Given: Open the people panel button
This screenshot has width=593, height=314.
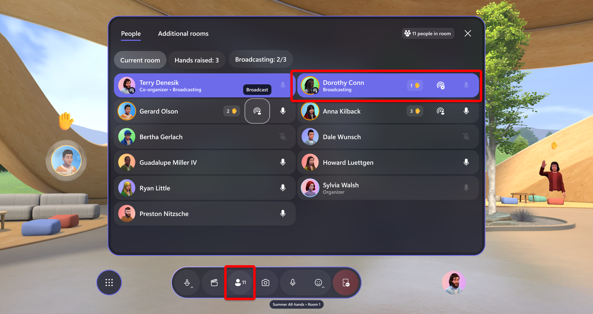Looking at the screenshot, I should pyautogui.click(x=240, y=282).
